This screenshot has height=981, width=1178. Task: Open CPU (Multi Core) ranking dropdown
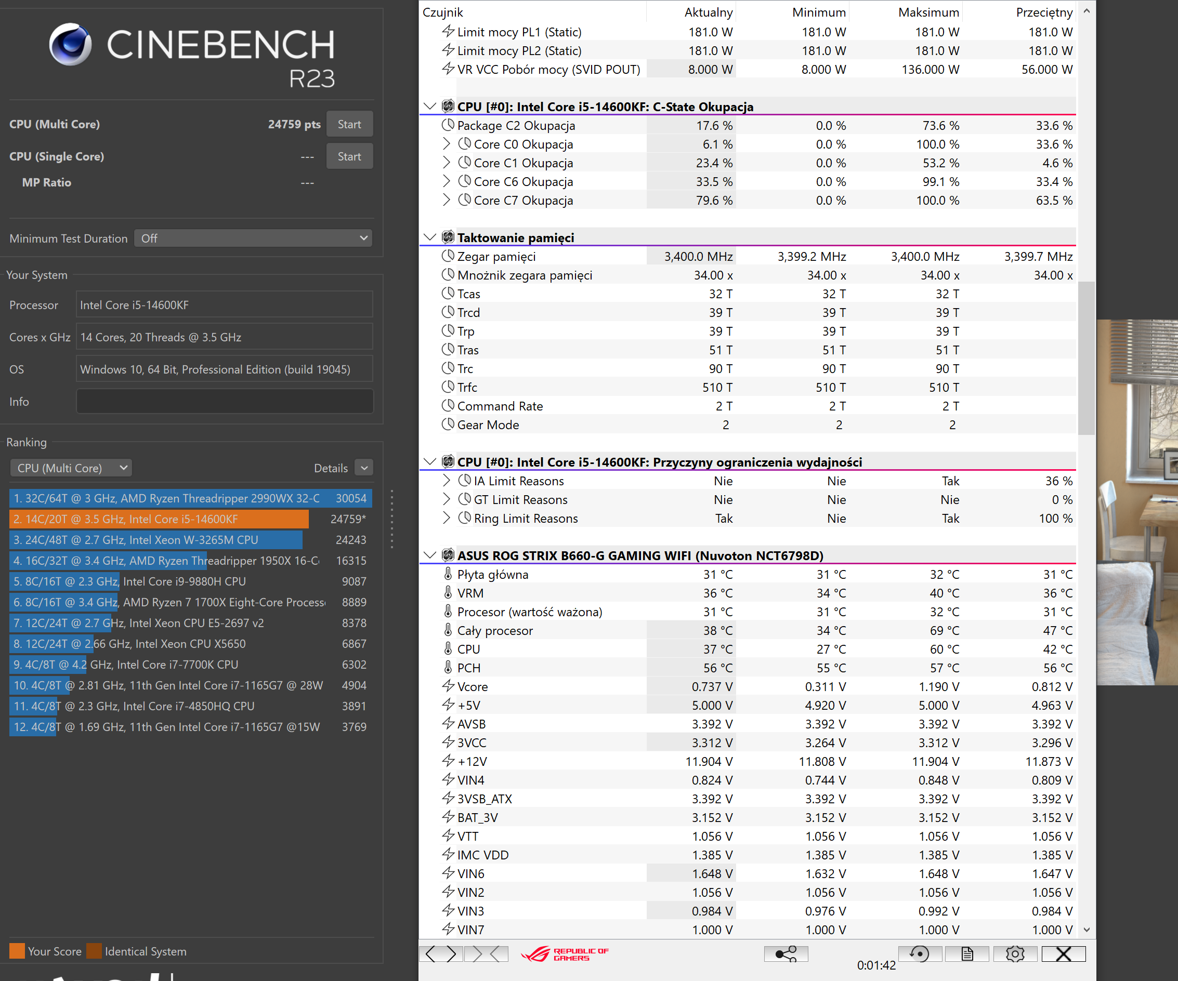(71, 468)
